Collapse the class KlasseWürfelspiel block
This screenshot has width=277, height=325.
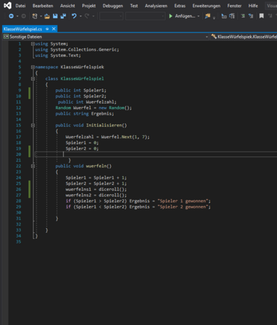click(32, 79)
